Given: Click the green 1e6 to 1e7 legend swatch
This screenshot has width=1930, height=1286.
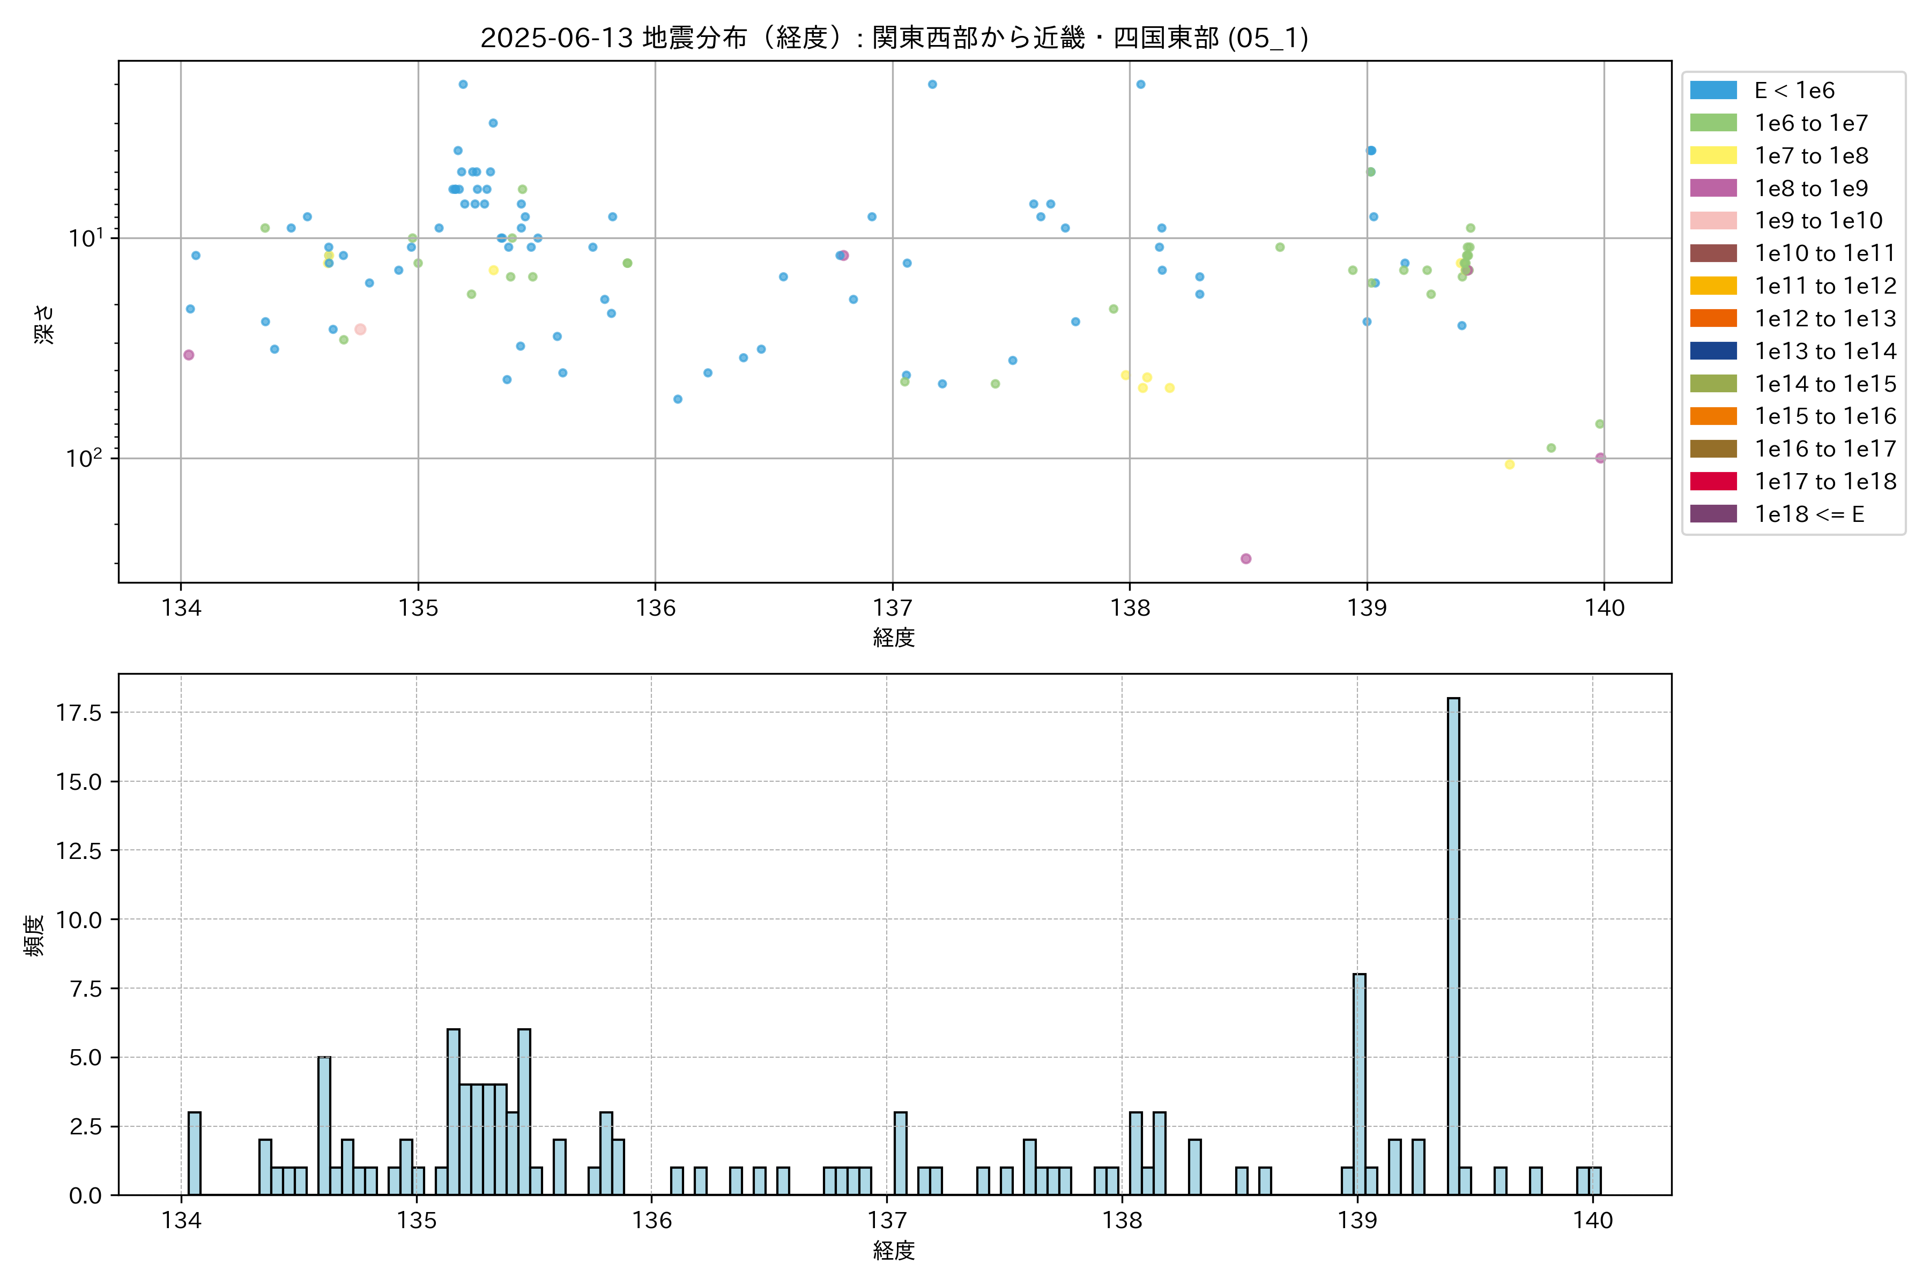Looking at the screenshot, I should point(1712,123).
